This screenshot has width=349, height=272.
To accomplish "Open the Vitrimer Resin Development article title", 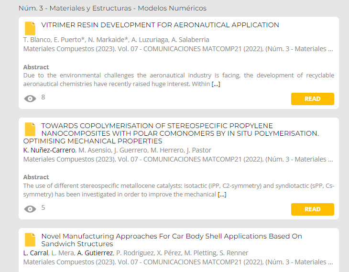I will point(160,25).
